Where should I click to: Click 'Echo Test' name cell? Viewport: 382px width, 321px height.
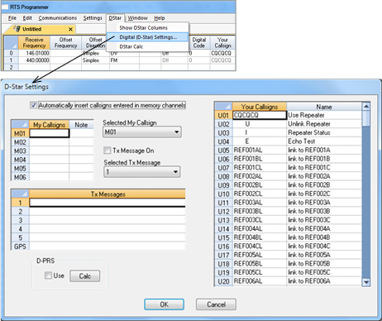[324, 141]
